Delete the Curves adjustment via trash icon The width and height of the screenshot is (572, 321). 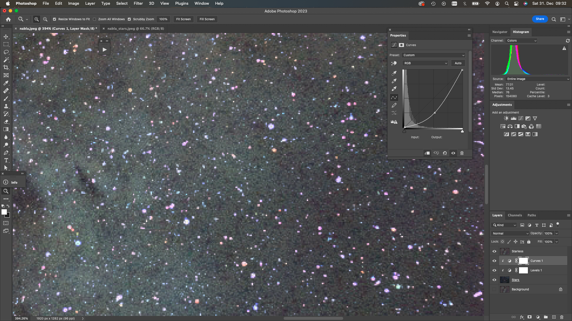pos(462,153)
